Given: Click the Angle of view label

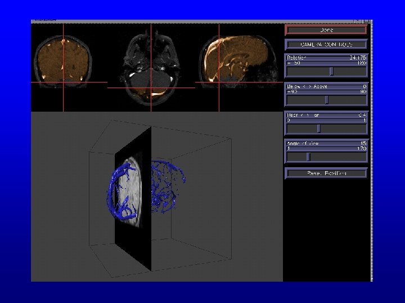Looking at the screenshot, I should click(x=303, y=143).
